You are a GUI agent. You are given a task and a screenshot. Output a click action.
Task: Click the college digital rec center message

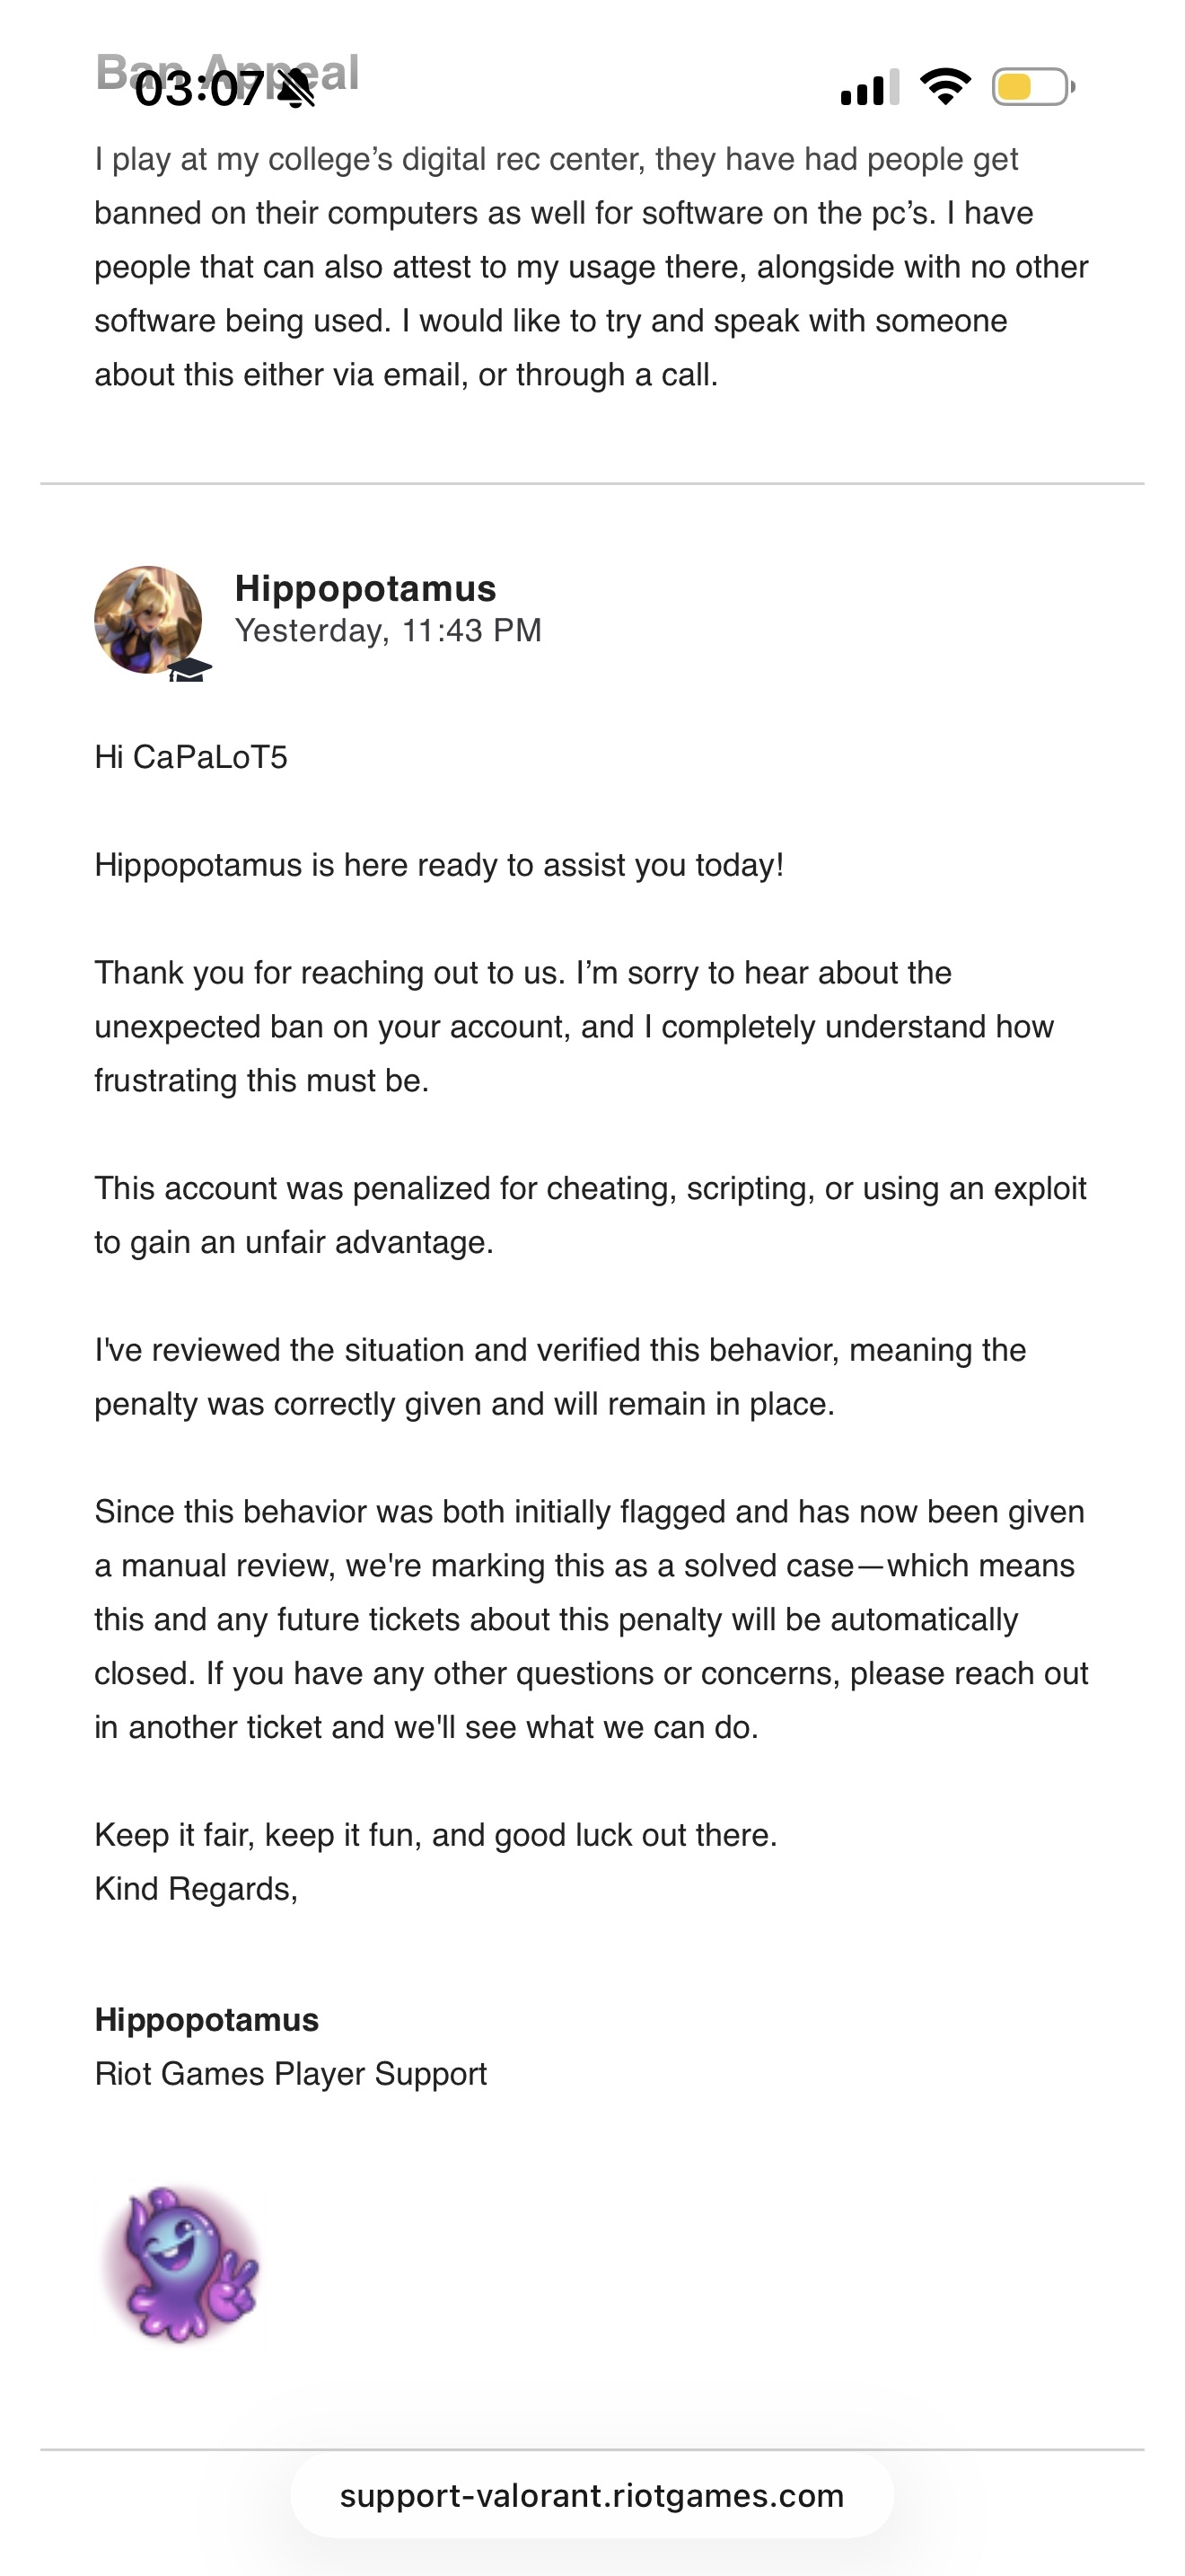(x=592, y=267)
